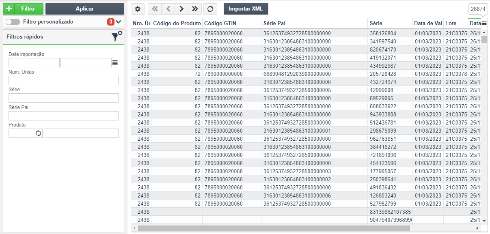
Task: Go to previous page of results
Action: 168,9
